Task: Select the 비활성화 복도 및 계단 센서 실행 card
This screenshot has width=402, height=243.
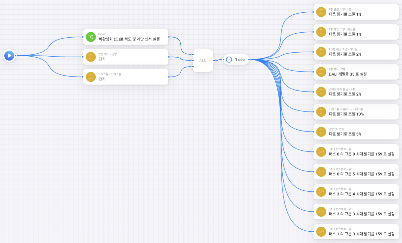Action: click(130, 37)
